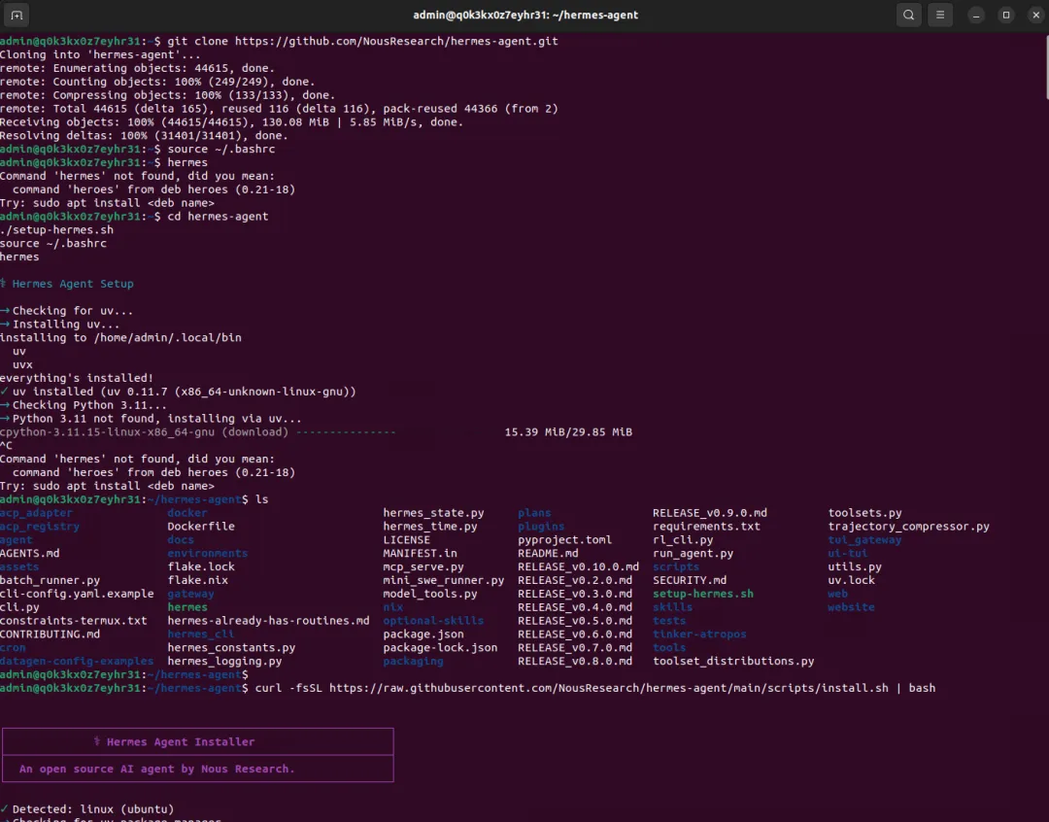Click package.json in the ls output
The height and width of the screenshot is (822, 1049).
(x=423, y=634)
